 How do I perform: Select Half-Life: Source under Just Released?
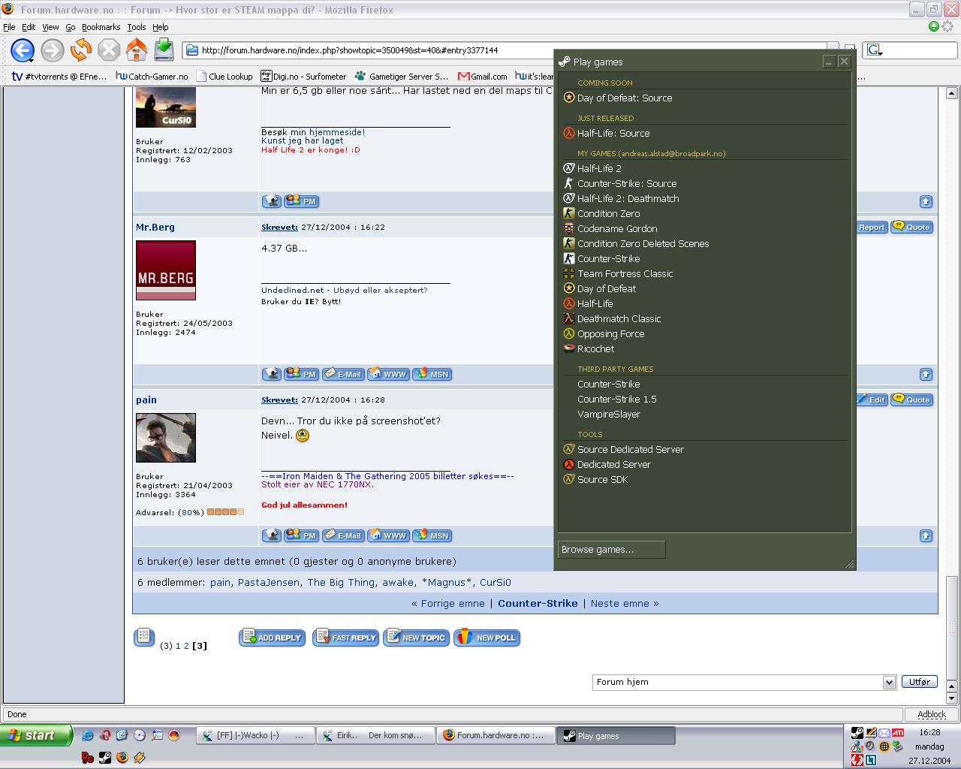(613, 133)
